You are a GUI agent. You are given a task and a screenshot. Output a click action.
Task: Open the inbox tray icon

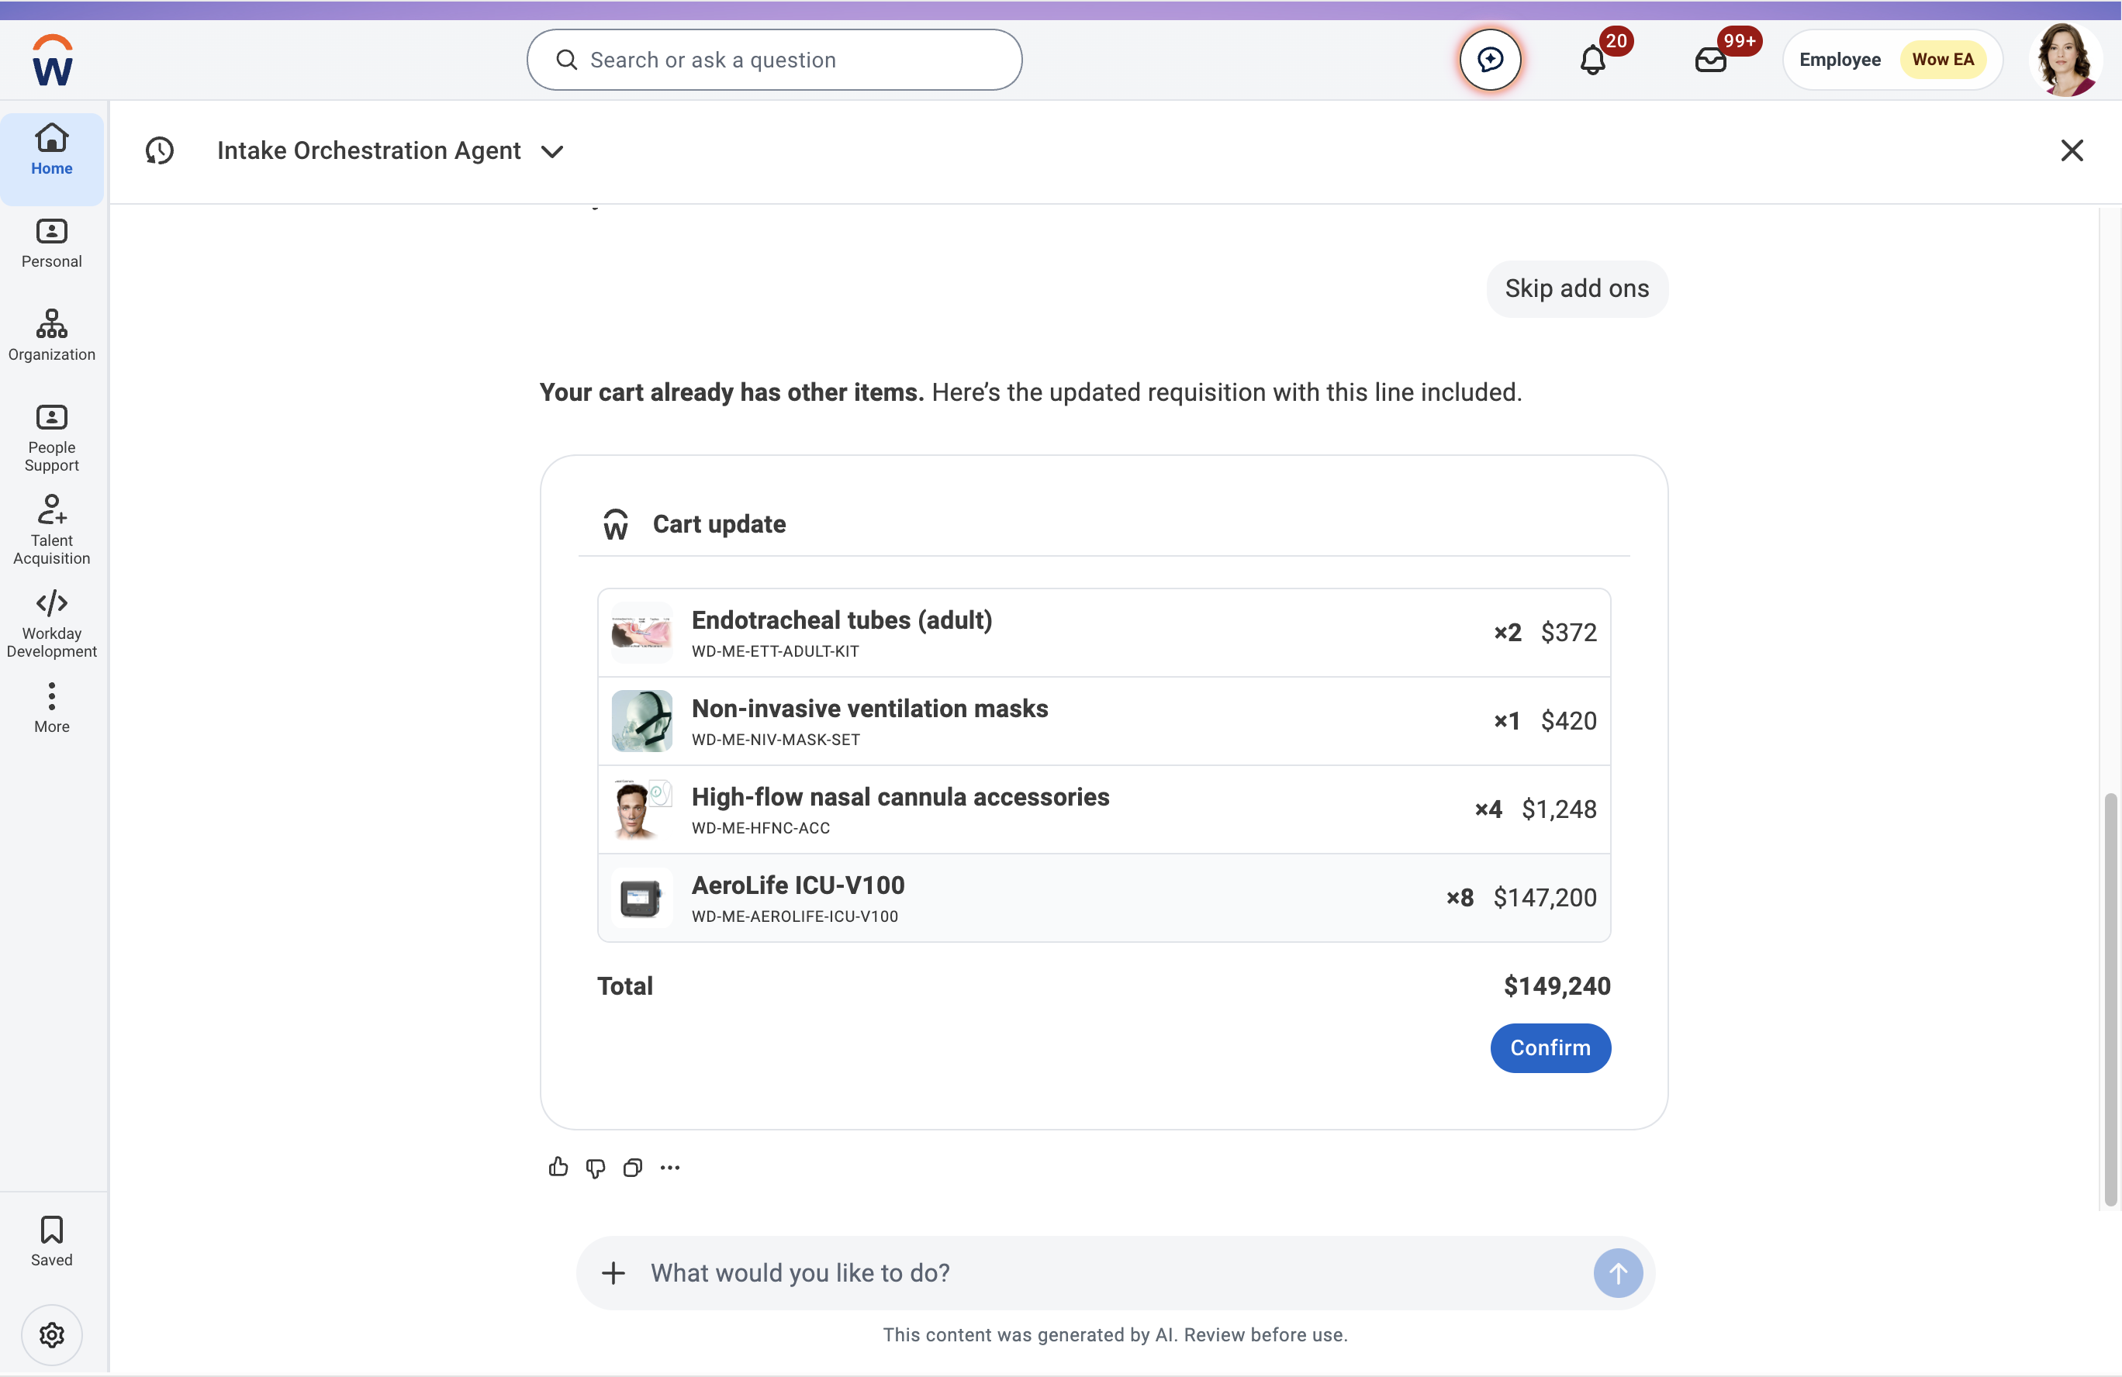click(1710, 60)
